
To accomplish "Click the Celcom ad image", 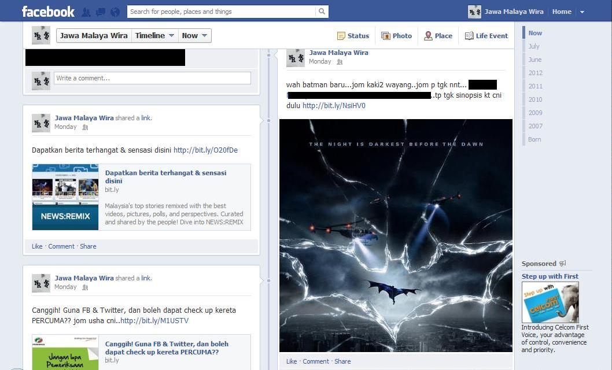I will pos(550,302).
